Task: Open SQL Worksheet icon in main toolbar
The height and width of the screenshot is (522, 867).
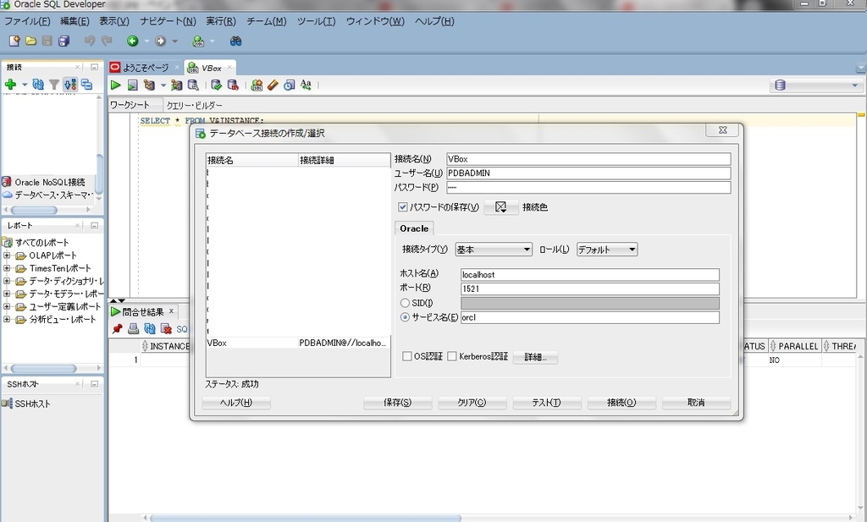Action: click(x=198, y=41)
